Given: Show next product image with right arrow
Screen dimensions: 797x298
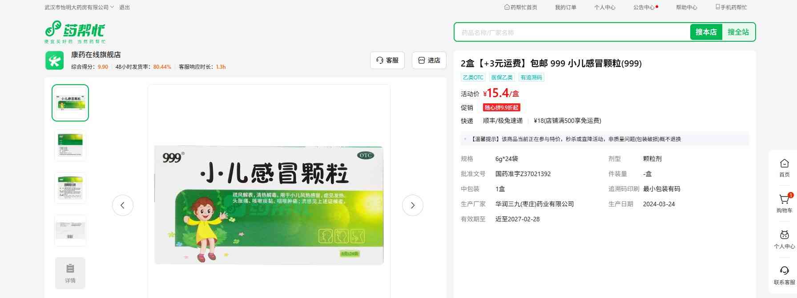Looking at the screenshot, I should pyautogui.click(x=412, y=205).
